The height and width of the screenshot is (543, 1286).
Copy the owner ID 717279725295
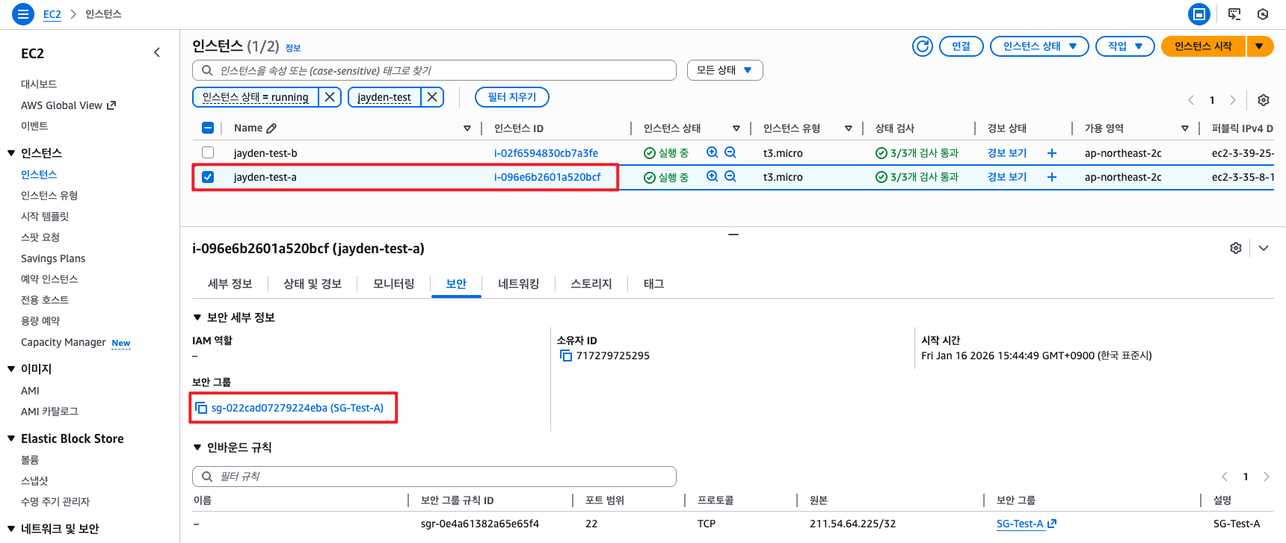pos(566,356)
